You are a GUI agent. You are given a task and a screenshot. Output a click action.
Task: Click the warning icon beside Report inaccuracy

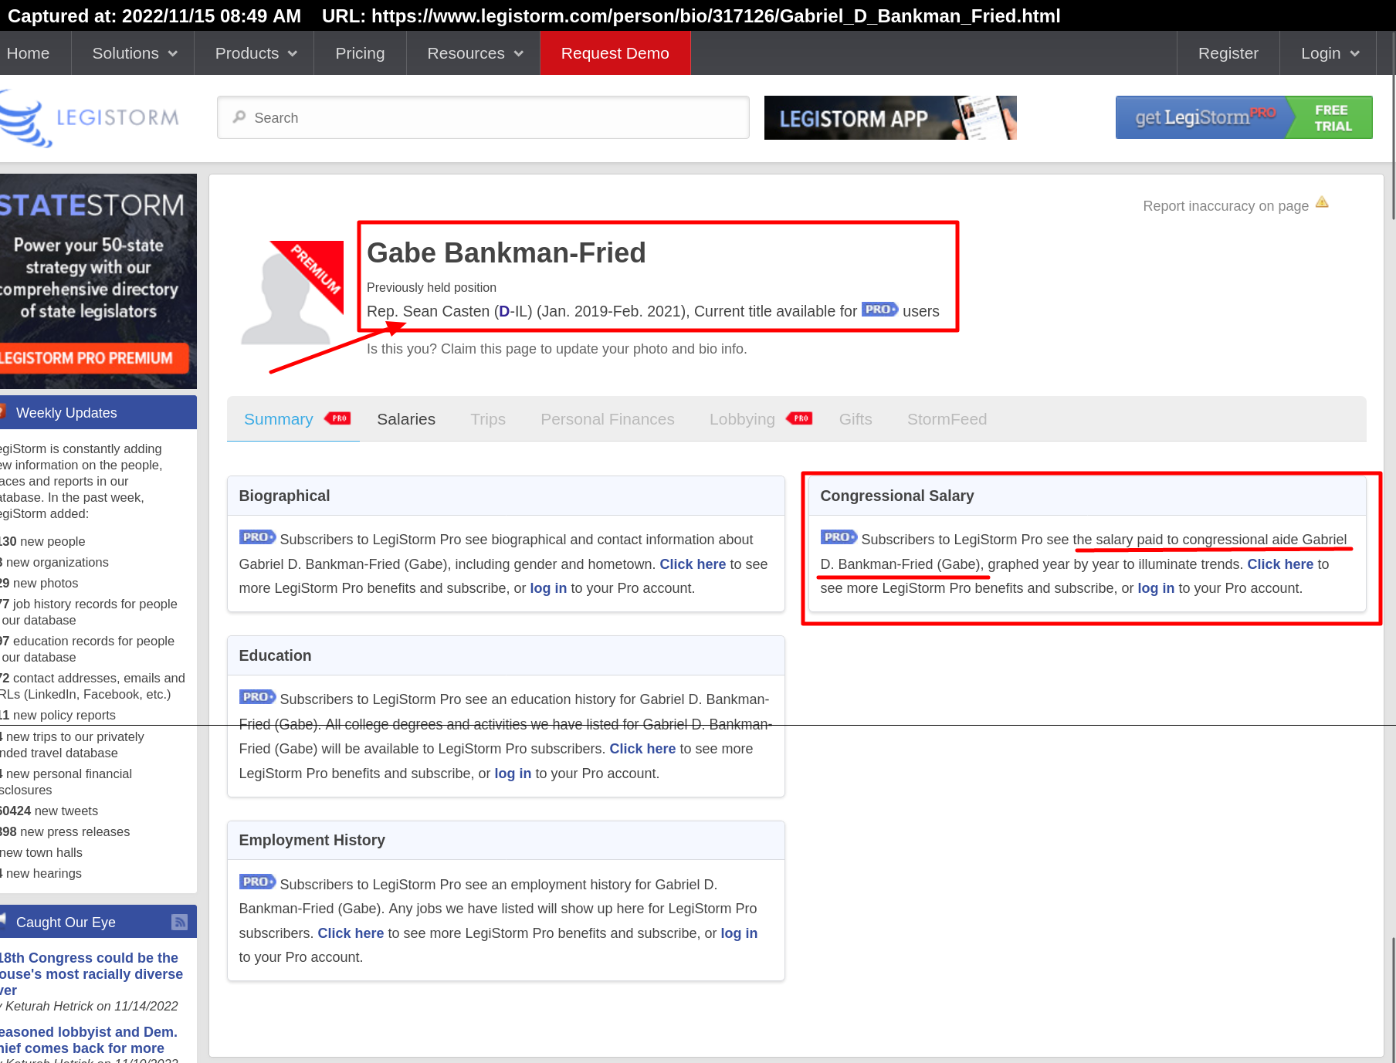1322,202
